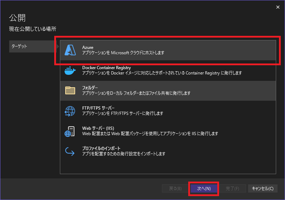Select FTP/FTPS サーバー title text
Image resolution: width=285 pixels, height=200 pixels.
click(98, 108)
